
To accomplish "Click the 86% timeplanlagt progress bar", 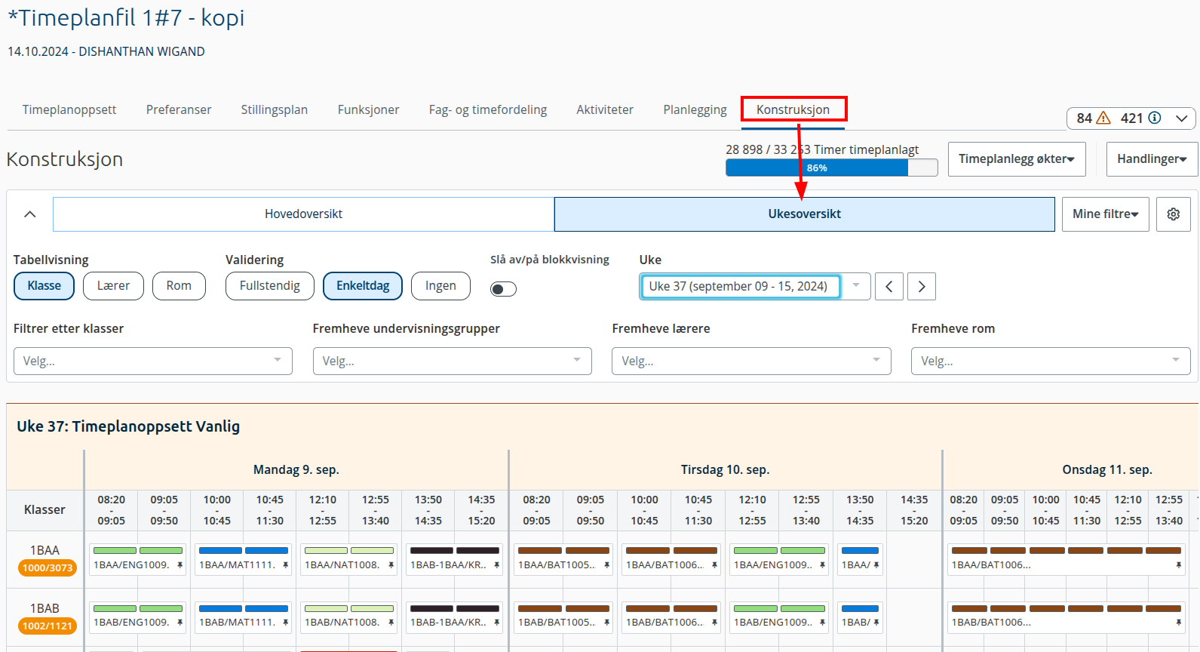I will click(832, 168).
